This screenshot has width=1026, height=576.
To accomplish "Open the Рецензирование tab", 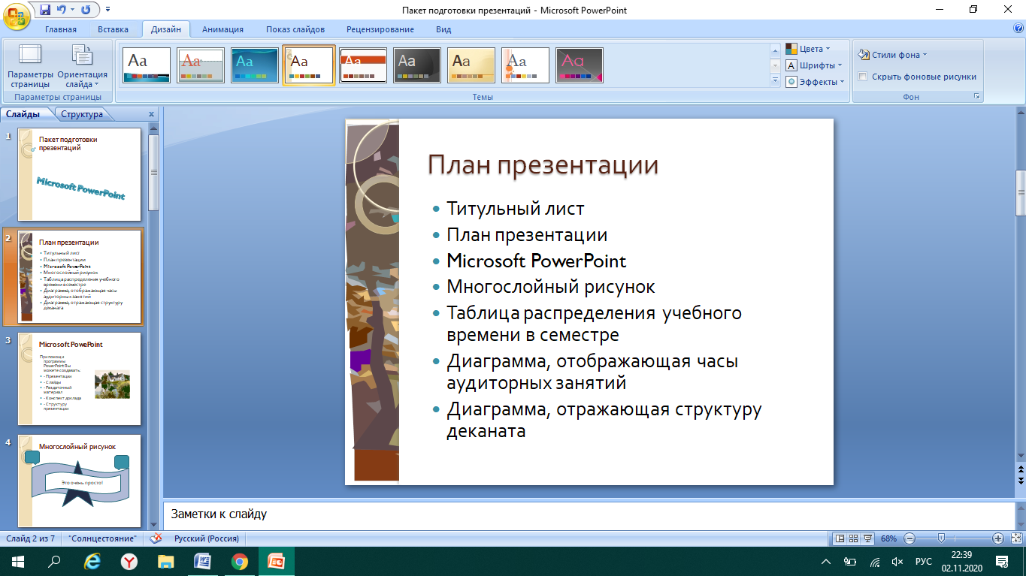I will (380, 29).
